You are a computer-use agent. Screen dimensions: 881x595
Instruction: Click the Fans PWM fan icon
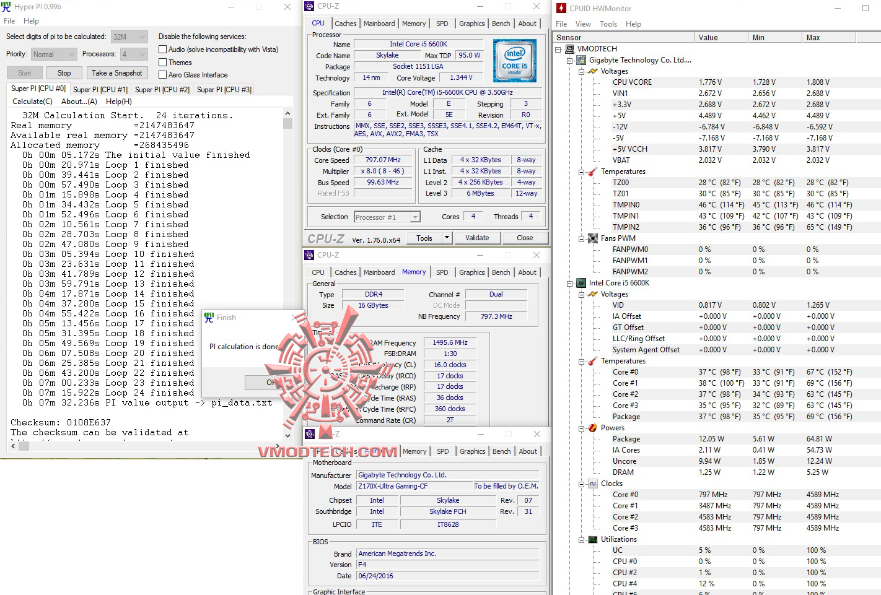[592, 238]
